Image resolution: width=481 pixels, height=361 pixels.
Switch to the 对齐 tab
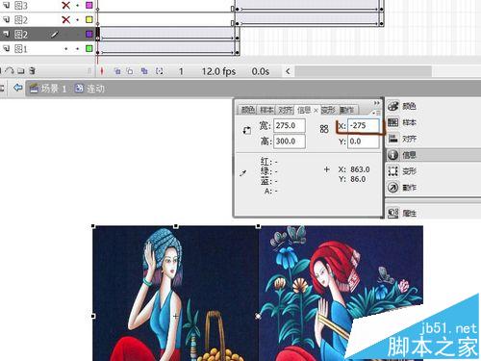click(286, 110)
